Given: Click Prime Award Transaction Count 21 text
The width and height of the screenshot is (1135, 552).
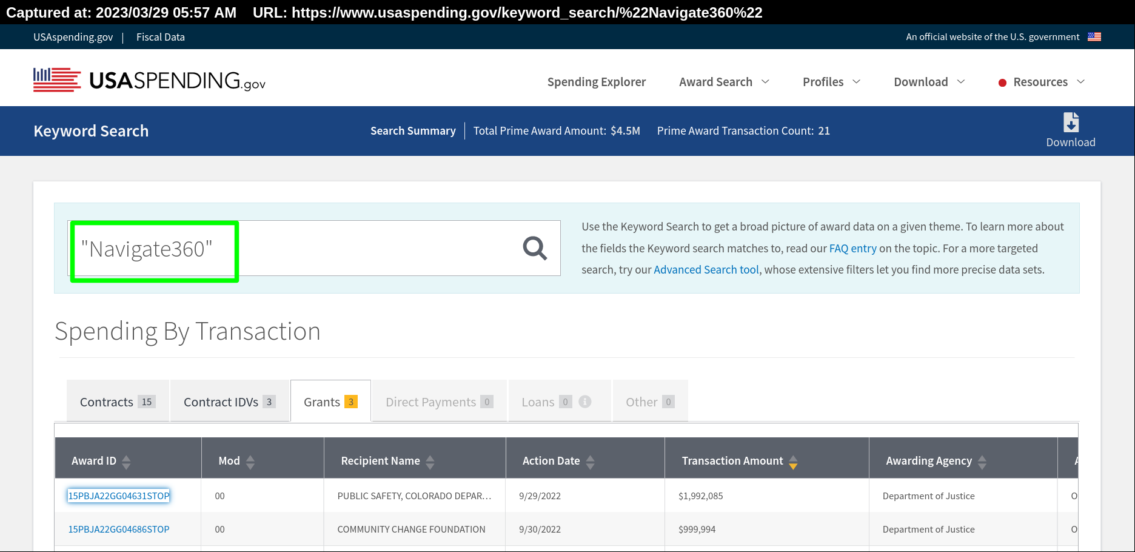Looking at the screenshot, I should click(x=743, y=131).
